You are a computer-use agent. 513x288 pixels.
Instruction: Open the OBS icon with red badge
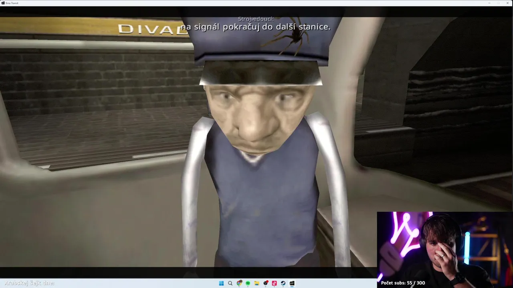[265, 283]
